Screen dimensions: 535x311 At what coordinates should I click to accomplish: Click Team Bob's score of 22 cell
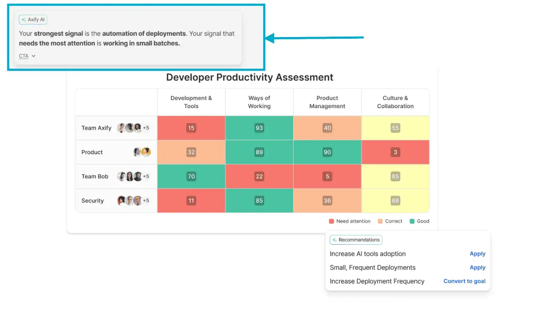pos(259,176)
